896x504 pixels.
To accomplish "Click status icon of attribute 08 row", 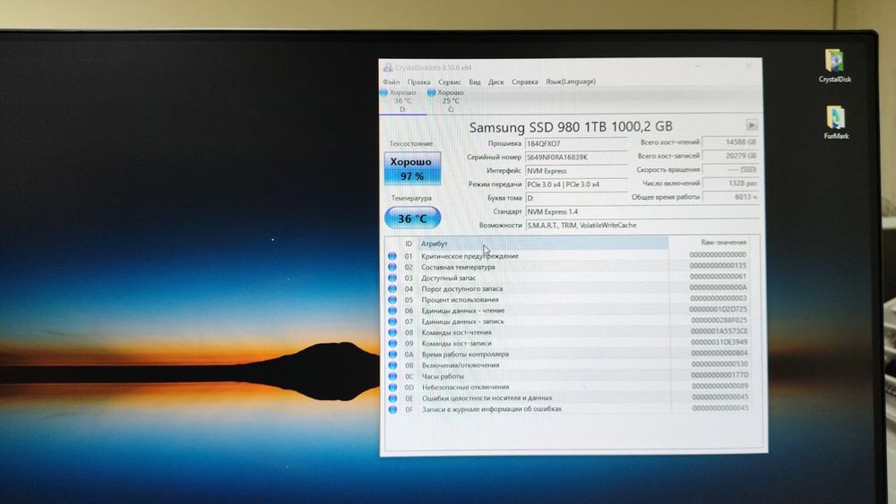I will point(392,333).
